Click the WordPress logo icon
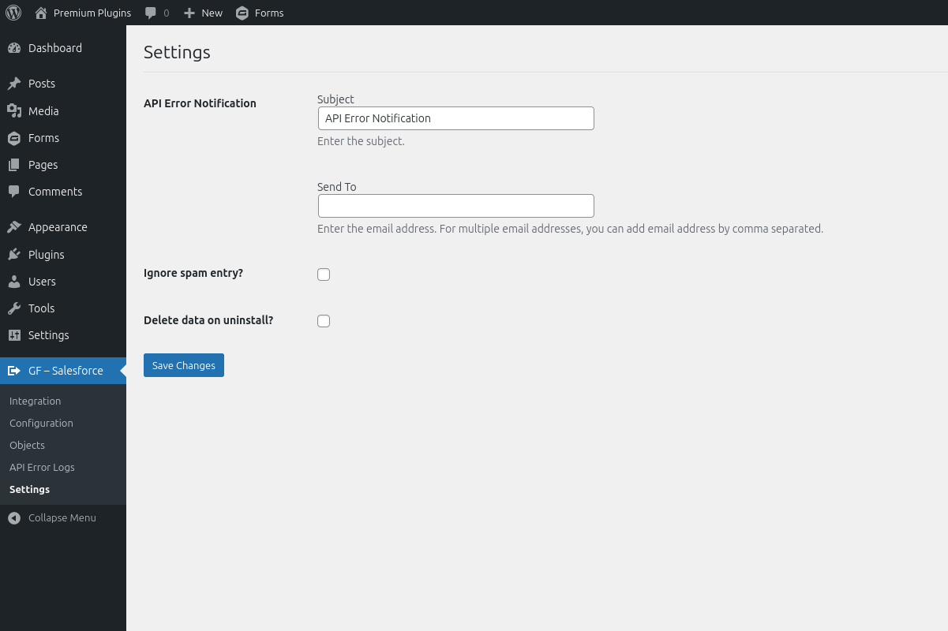Screen dimensions: 948x631 click(x=13, y=12)
